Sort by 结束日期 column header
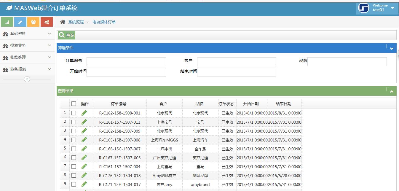The height and width of the screenshot is (191, 399). [x=283, y=104]
